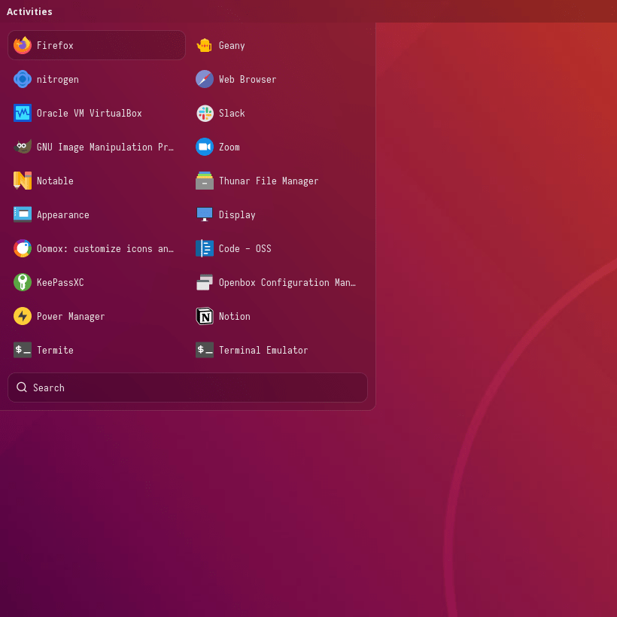This screenshot has height=617, width=617.
Task: Open the Slack app
Action: 230,113
